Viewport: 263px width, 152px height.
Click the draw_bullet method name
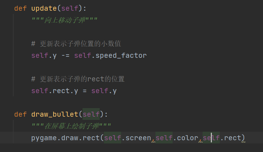55,114
